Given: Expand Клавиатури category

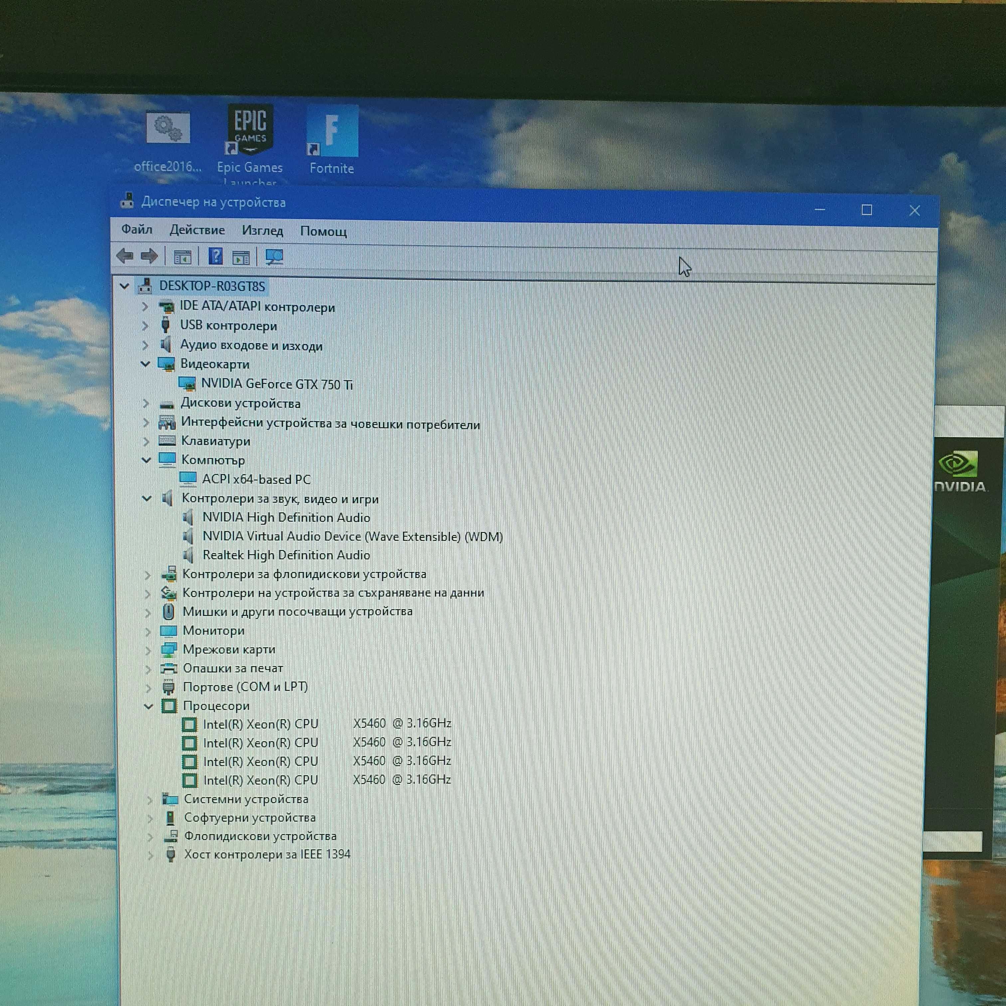Looking at the screenshot, I should point(146,441).
